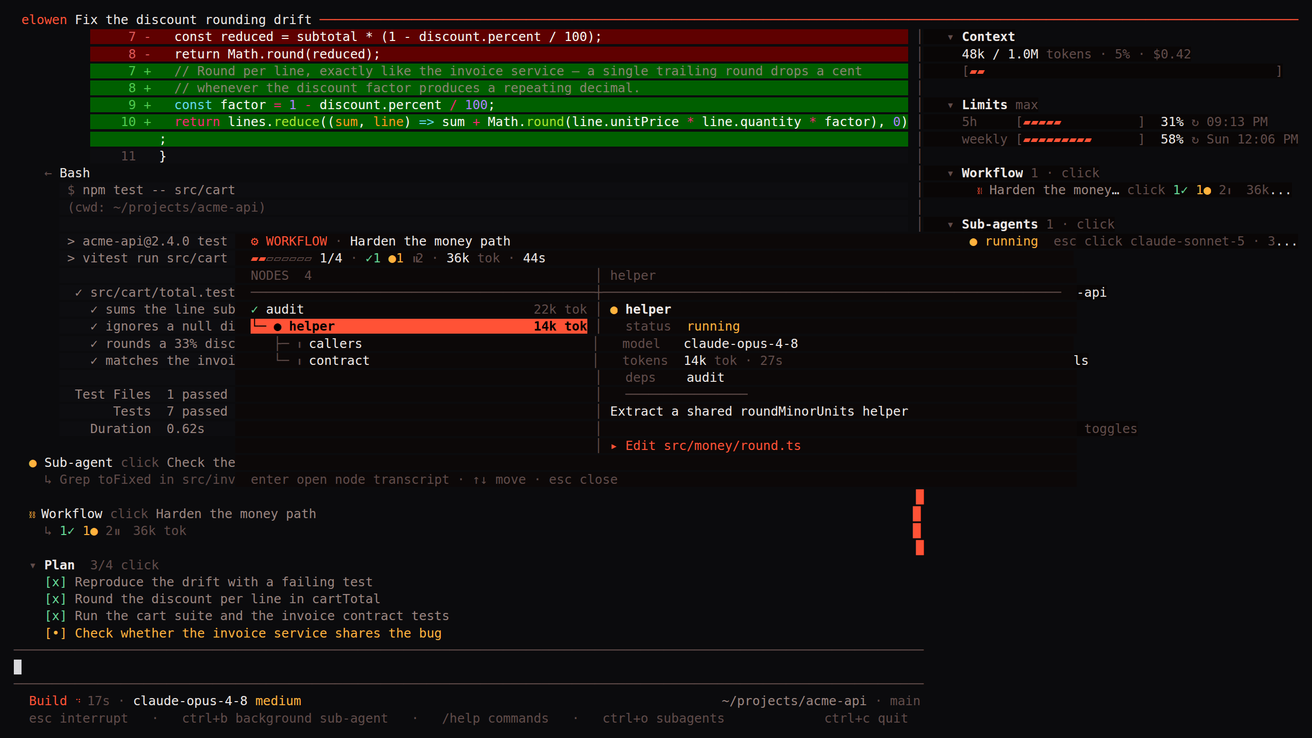Viewport: 1312px width, 738px height.
Task: Click the spinner icon after Build in the status bar
Action: (x=78, y=701)
